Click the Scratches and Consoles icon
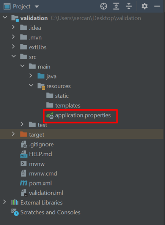The width and height of the screenshot is (165, 225). pyautogui.click(x=15, y=212)
